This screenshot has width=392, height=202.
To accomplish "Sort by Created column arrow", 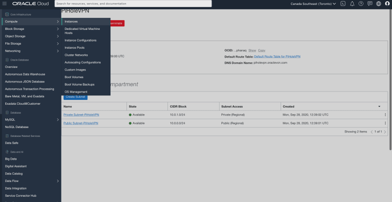I will tap(379, 107).
